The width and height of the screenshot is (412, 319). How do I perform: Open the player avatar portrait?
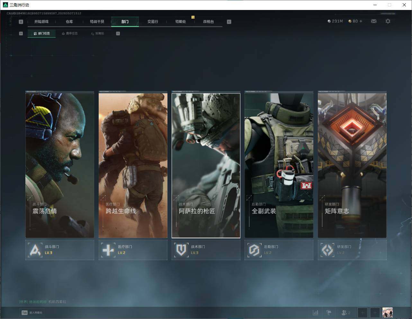(388, 312)
